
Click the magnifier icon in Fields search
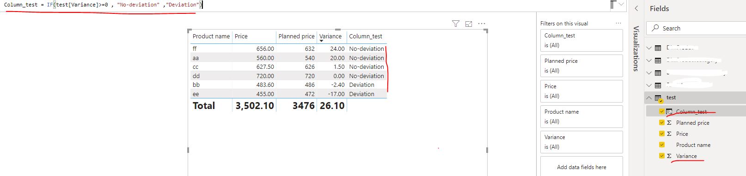coord(655,28)
